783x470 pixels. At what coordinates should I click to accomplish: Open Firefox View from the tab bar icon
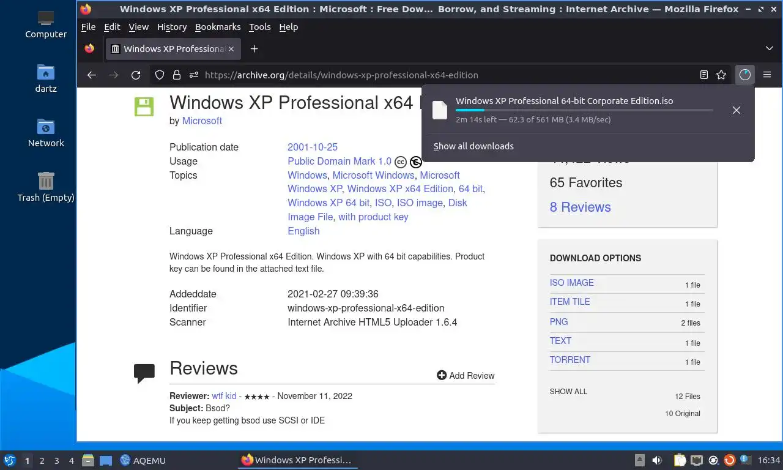(x=90, y=48)
